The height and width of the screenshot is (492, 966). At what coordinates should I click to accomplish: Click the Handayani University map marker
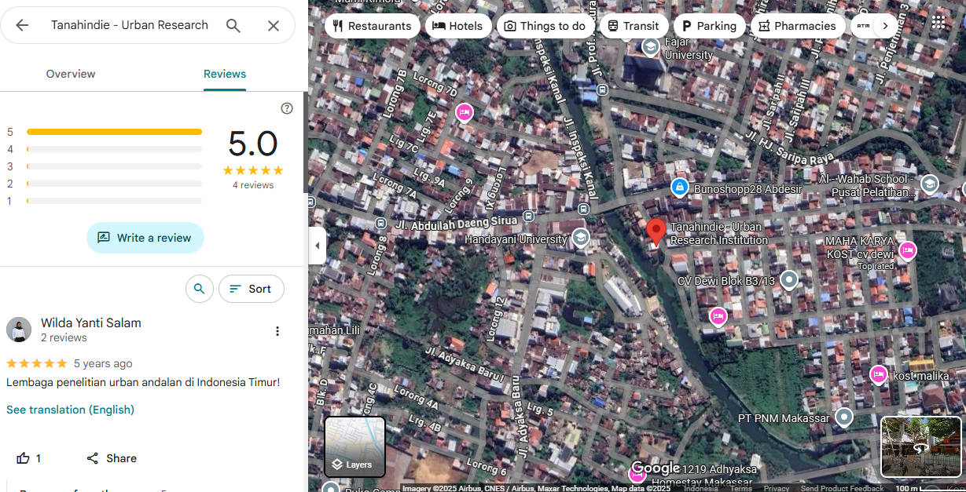pos(581,238)
